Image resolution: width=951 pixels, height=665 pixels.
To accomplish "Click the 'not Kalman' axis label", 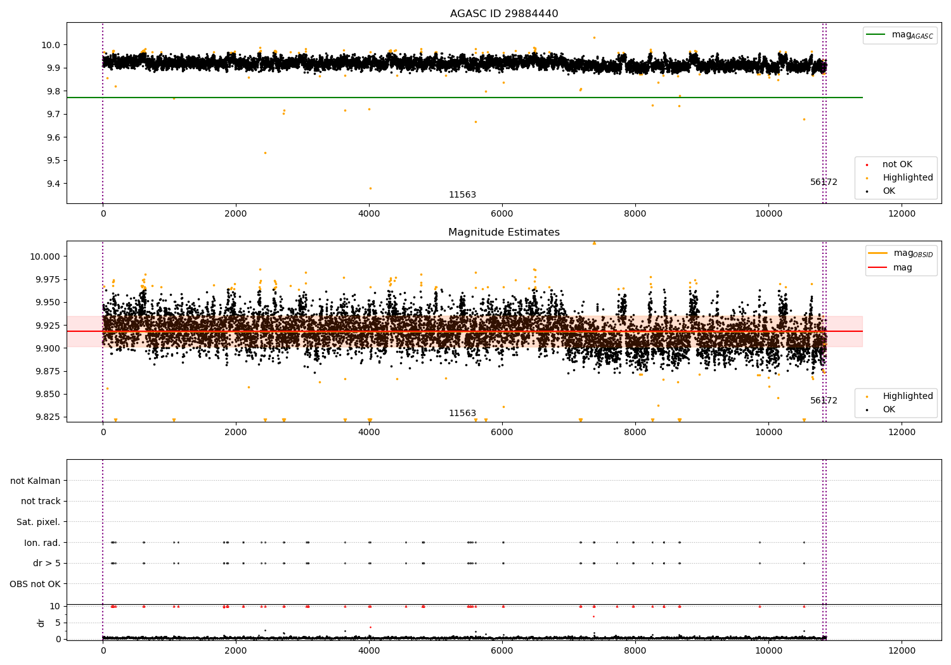I will click(x=36, y=481).
